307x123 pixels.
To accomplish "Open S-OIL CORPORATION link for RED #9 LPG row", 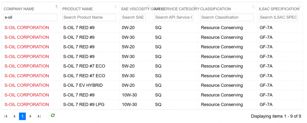I will pyautogui.click(x=27, y=105).
